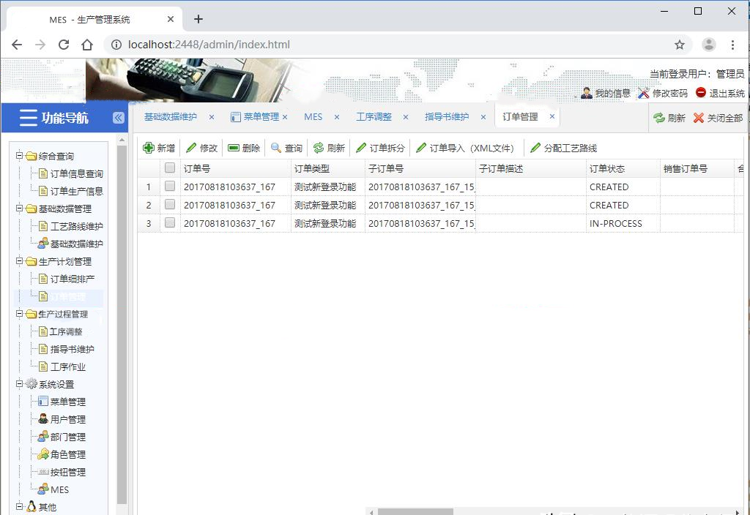Click the green plus 新增 add icon

(148, 148)
